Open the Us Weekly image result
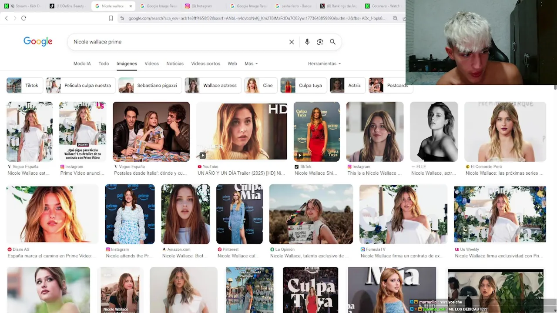Viewport: 557px width, 313px height. 500,214
